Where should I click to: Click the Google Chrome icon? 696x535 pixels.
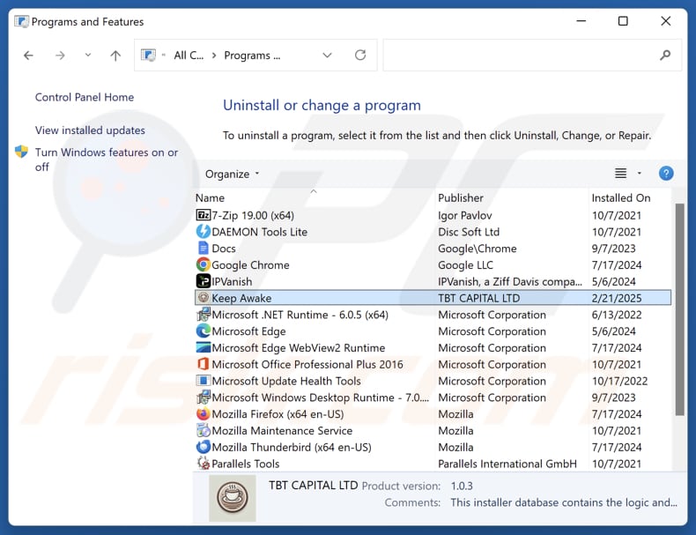203,265
